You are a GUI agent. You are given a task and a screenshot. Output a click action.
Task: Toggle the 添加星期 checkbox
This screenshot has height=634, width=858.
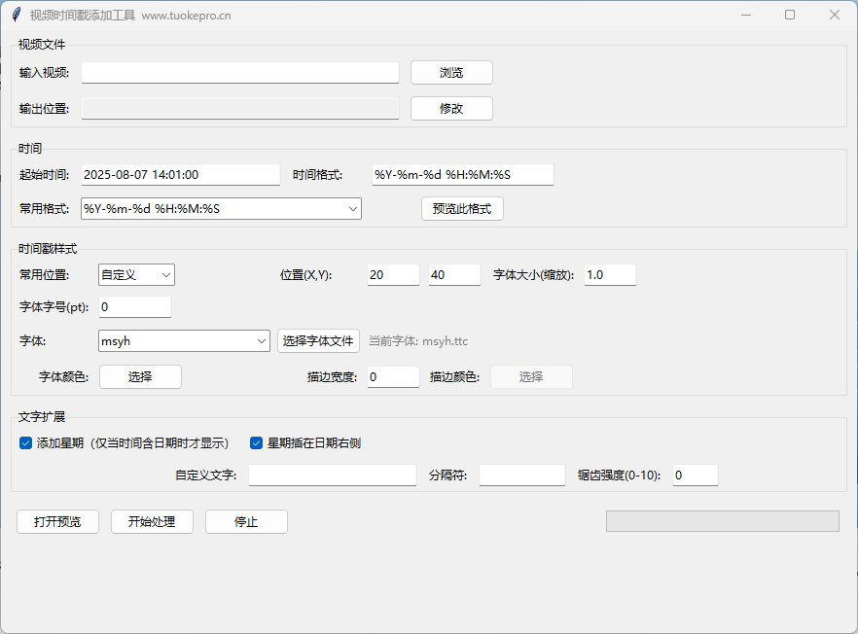click(25, 442)
